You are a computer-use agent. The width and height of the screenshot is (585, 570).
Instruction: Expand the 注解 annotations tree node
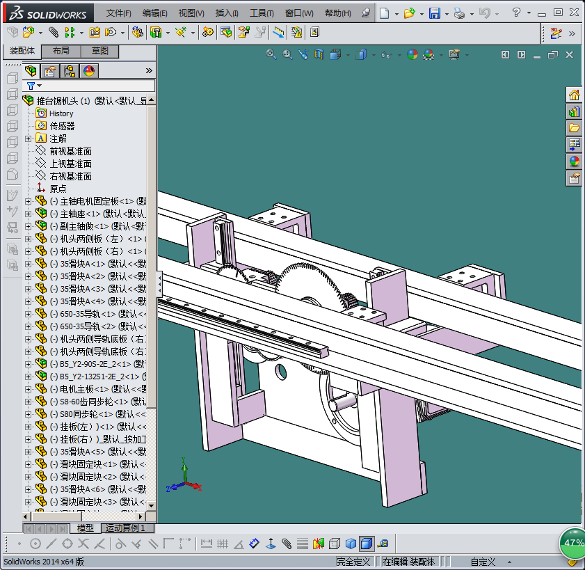tap(28, 138)
